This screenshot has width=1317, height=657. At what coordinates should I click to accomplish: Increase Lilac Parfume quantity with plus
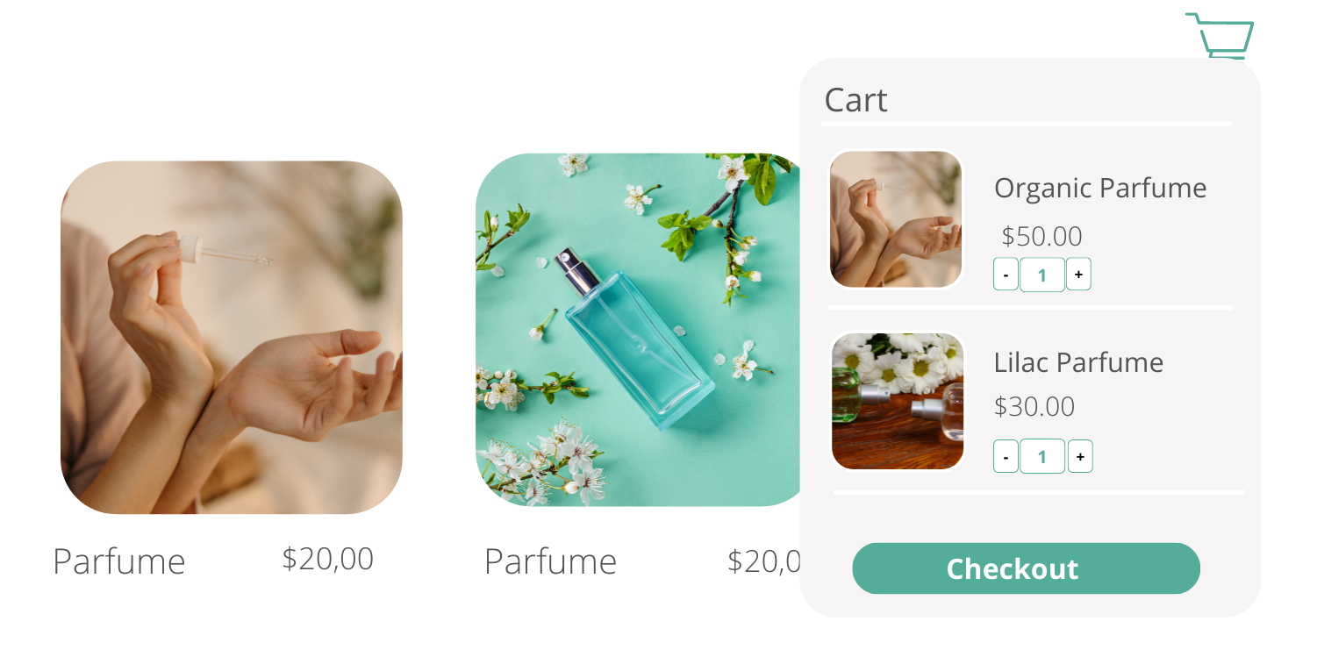1080,456
